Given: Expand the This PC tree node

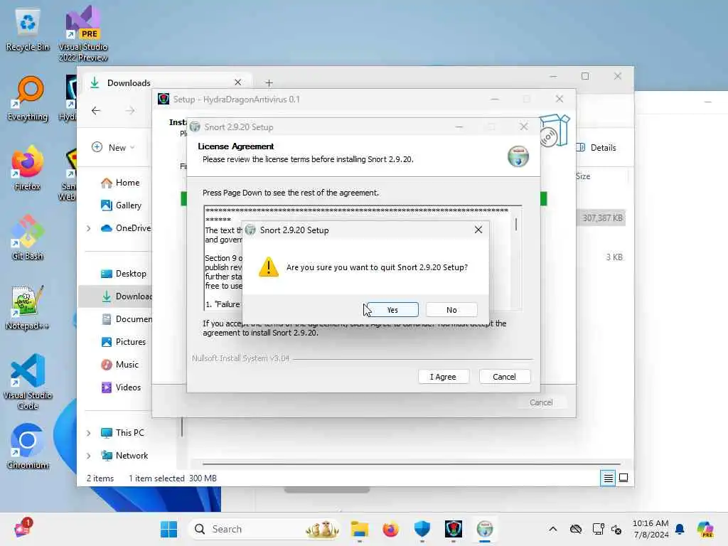Looking at the screenshot, I should 88,433.
